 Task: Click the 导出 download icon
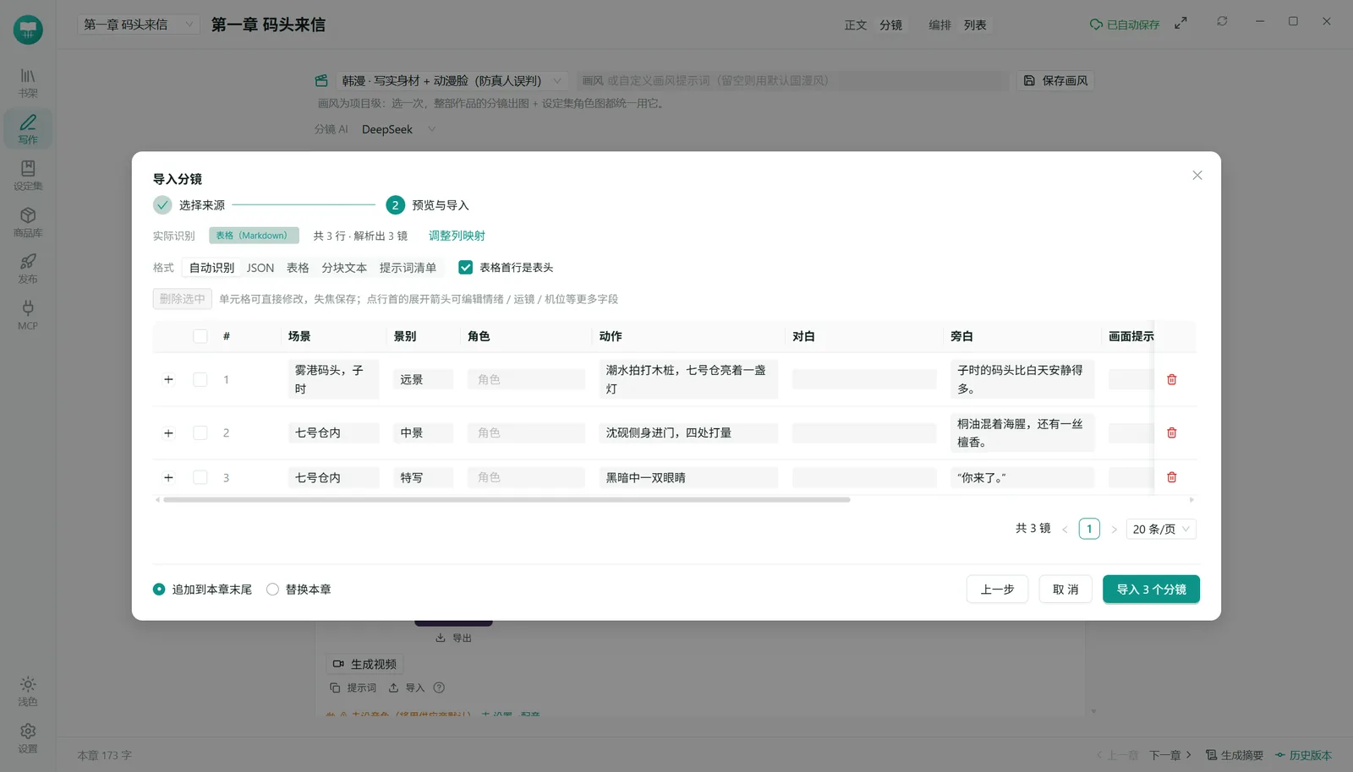click(x=441, y=638)
